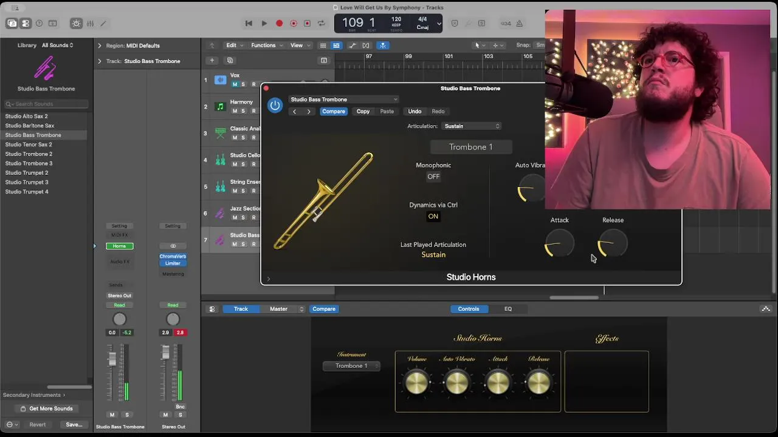Open the Edit menu in Tracks area

tap(234, 46)
